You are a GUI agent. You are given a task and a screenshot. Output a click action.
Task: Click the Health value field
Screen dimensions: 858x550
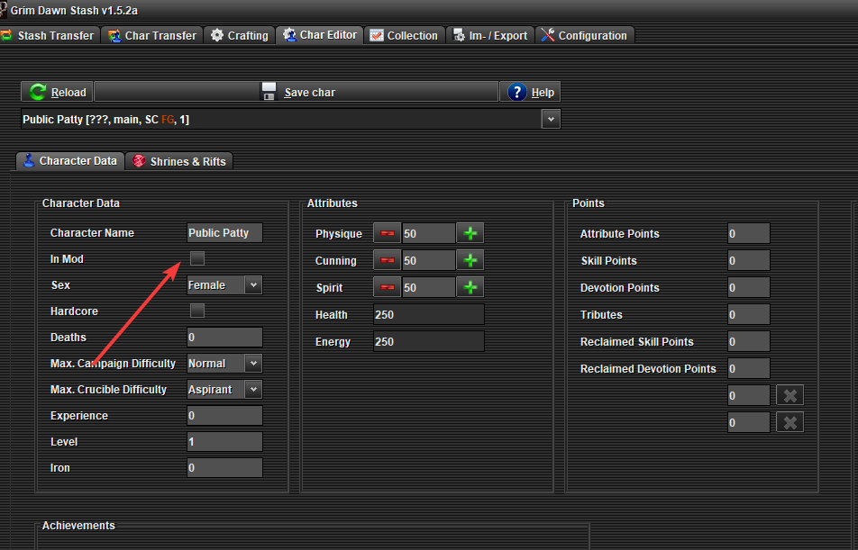click(429, 314)
